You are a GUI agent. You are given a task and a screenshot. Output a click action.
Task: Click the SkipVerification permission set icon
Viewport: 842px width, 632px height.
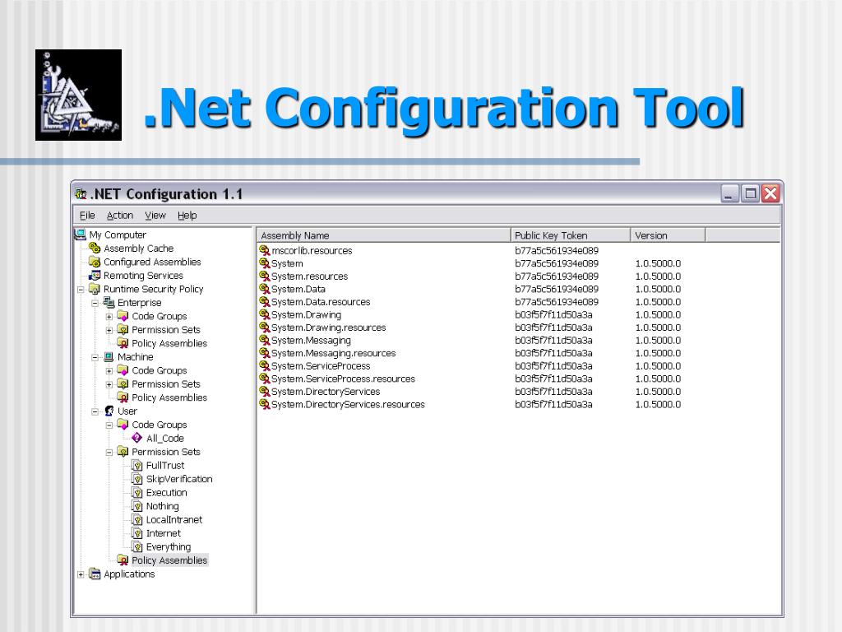(x=137, y=479)
